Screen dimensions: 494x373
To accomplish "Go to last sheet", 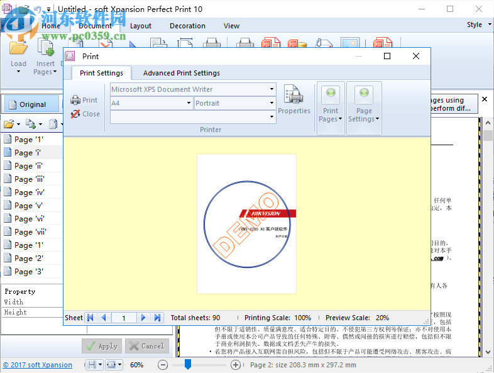I will (157, 318).
